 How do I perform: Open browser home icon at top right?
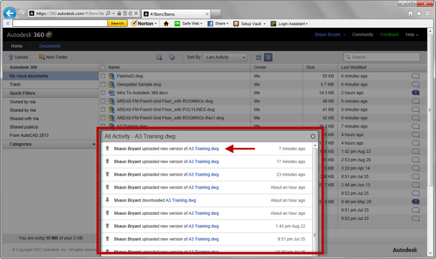point(410,13)
